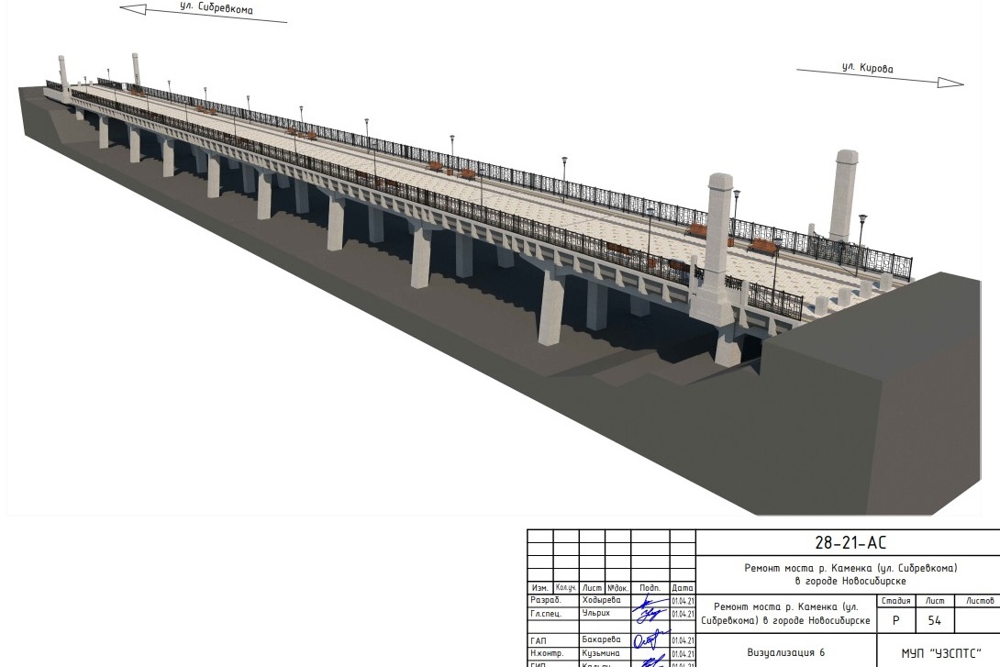Select the name Бакарева in title block
1000x667 pixels.
pyautogui.click(x=602, y=639)
